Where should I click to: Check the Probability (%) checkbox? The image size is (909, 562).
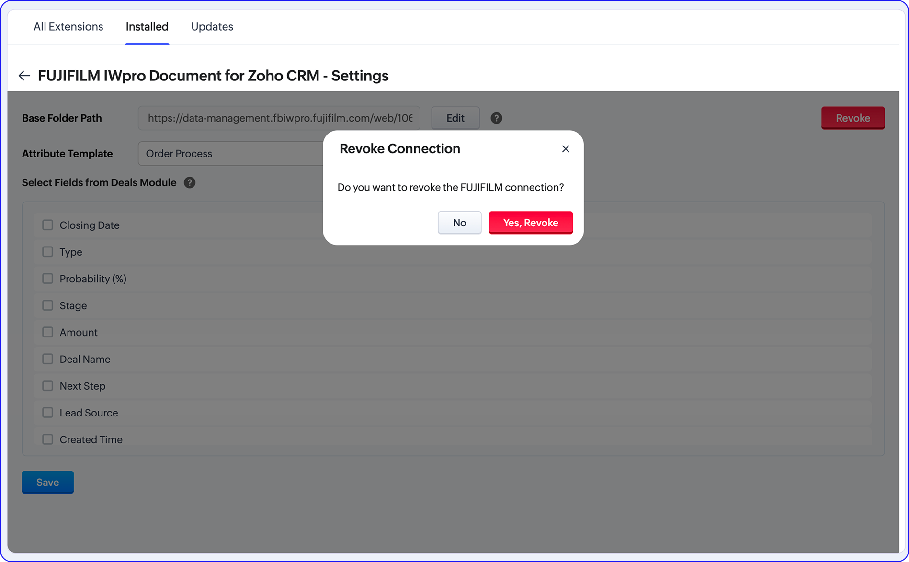coord(47,279)
